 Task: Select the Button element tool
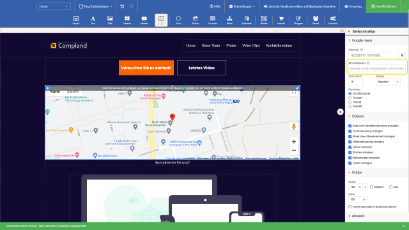click(x=196, y=20)
